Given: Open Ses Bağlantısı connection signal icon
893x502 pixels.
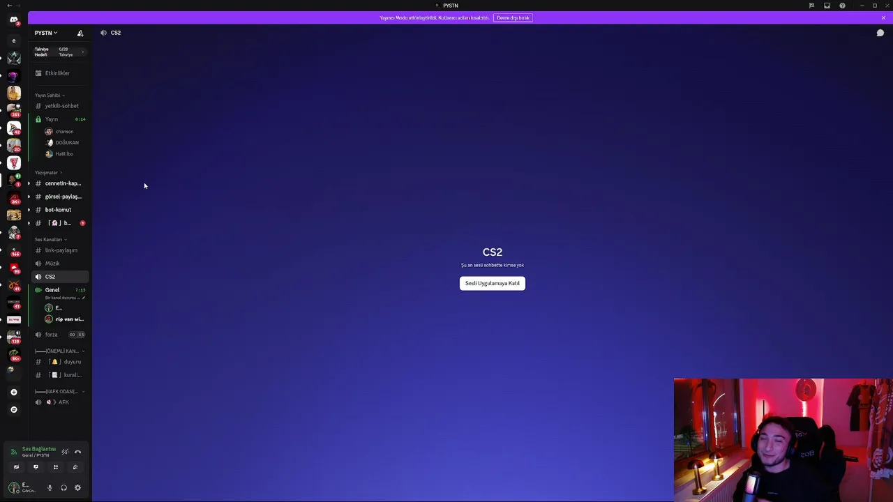Looking at the screenshot, I should coord(13,452).
